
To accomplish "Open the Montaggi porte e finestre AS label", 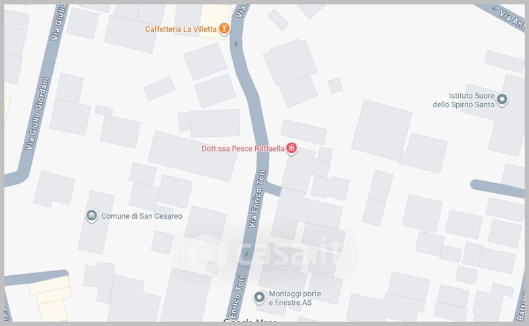I will click(x=295, y=298).
